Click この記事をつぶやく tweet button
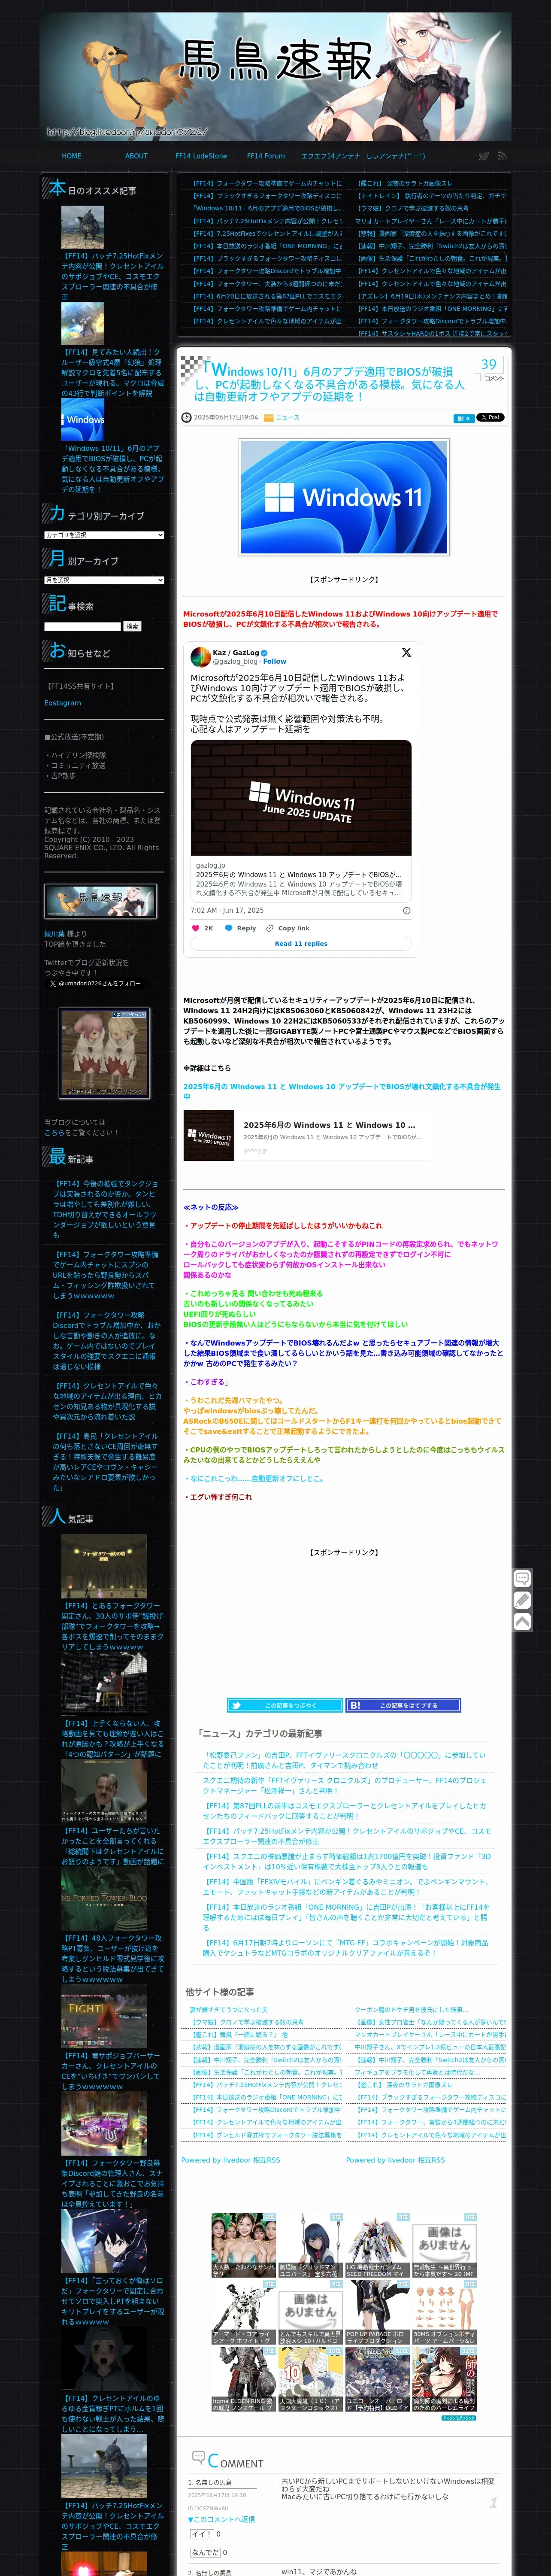 pos(285,1705)
